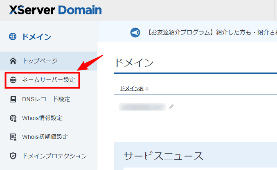277x170 pixels.
Task: Open ネームサーバー設定 menu item
Action: tap(49, 80)
